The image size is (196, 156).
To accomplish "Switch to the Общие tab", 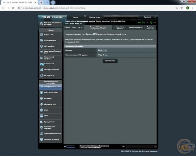I will 67,28.
